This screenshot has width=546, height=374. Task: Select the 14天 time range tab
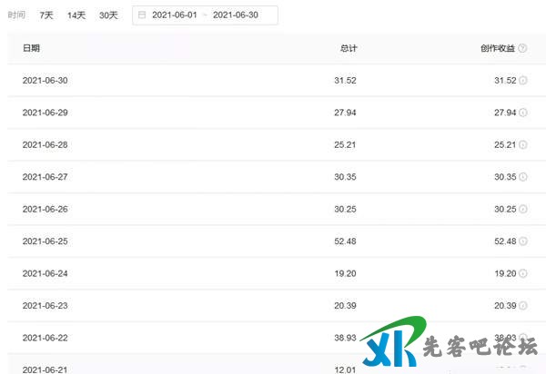[x=76, y=15]
